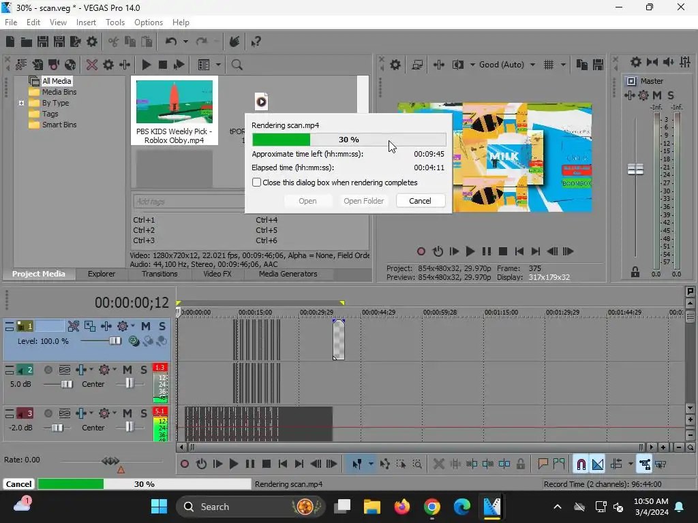The height and width of the screenshot is (523, 698).
Task: Toggle Solo on video track 1
Action: pos(162,326)
